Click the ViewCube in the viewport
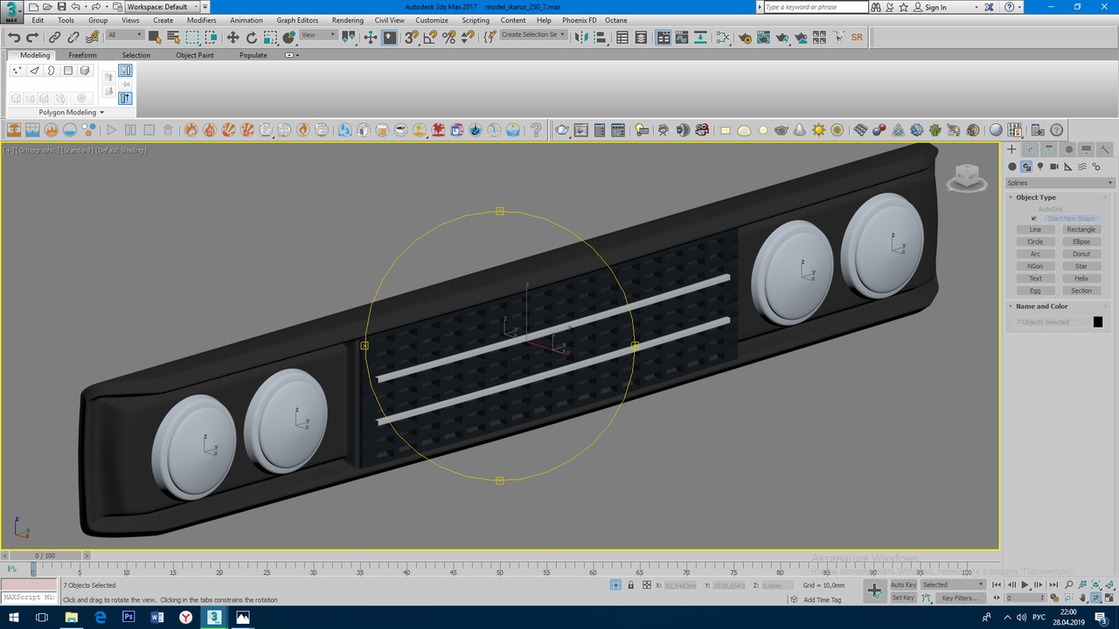The width and height of the screenshot is (1119, 629). 966,176
